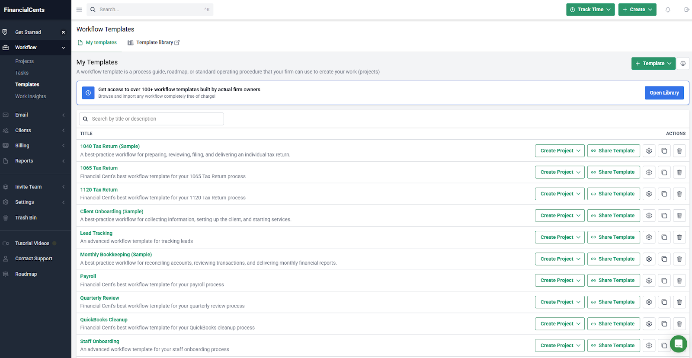Open settings gear for 1065 Tax Return
The width and height of the screenshot is (692, 358).
(x=649, y=173)
